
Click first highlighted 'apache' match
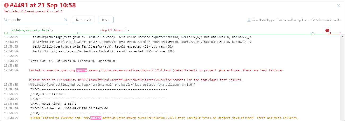click(82, 71)
